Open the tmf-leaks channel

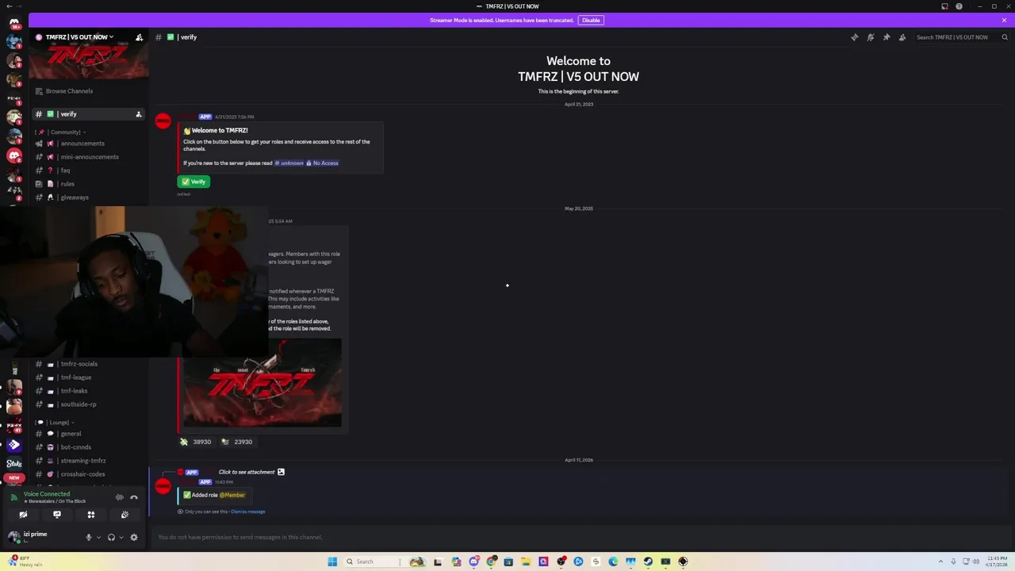click(88, 391)
